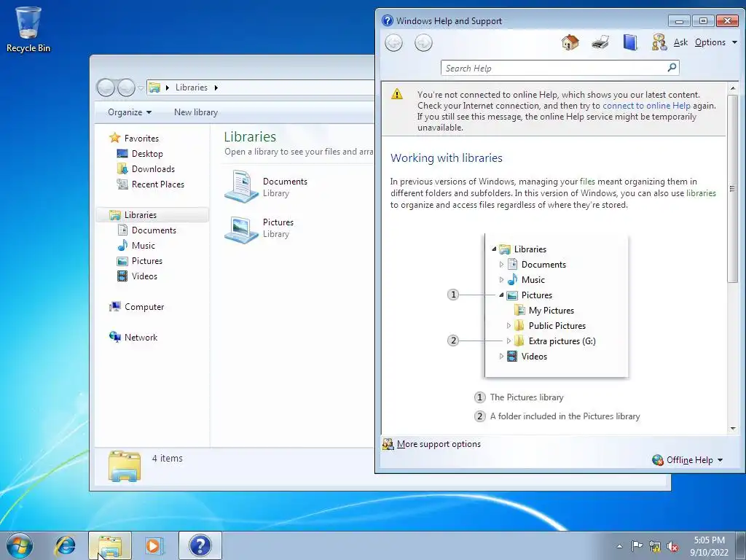Click the libraries glossary link
The height and width of the screenshot is (560, 746).
click(x=701, y=193)
